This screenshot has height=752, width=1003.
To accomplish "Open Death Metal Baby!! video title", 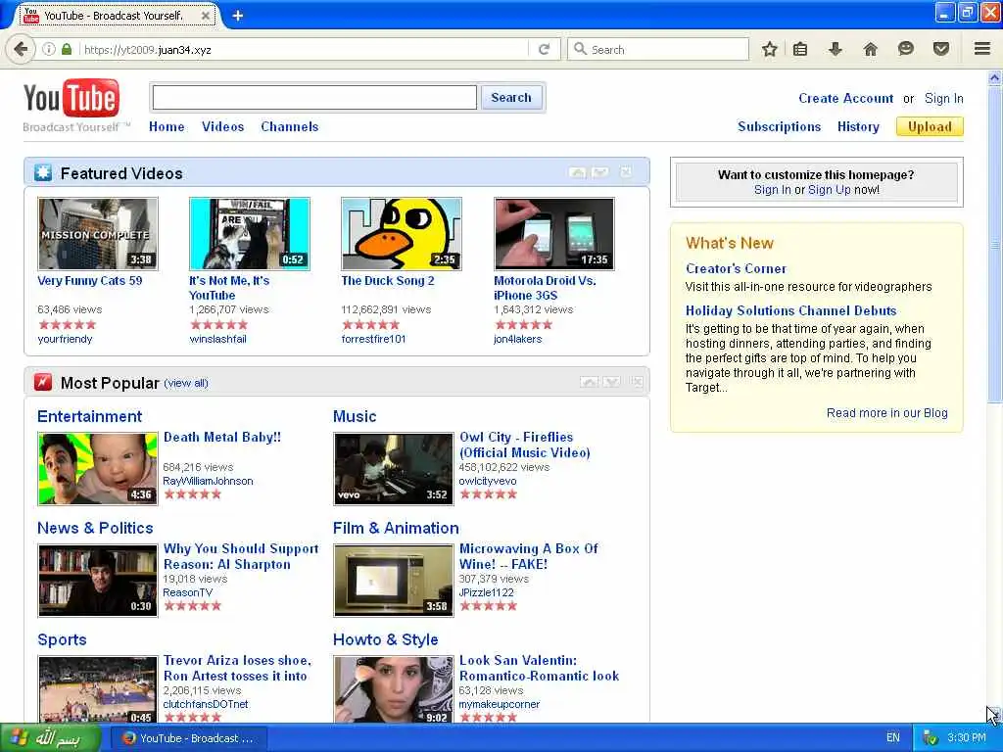I will coord(222,437).
